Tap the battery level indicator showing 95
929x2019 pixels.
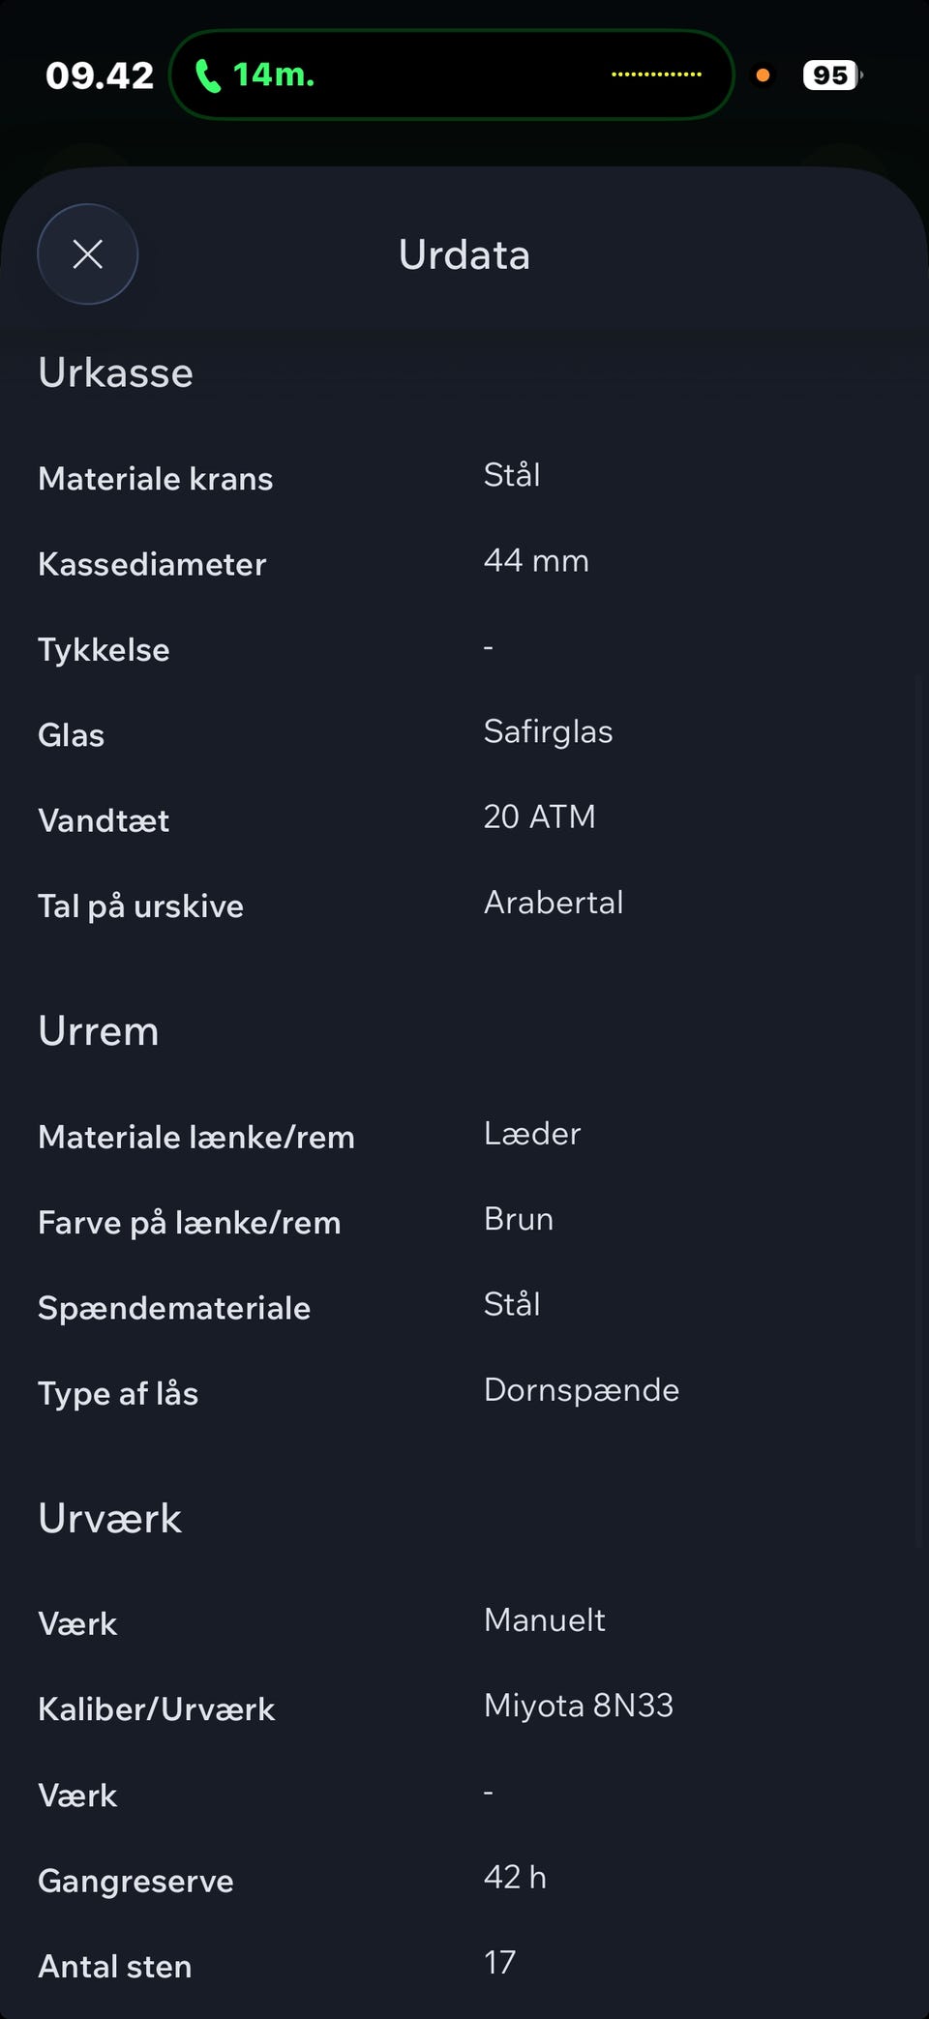830,75
